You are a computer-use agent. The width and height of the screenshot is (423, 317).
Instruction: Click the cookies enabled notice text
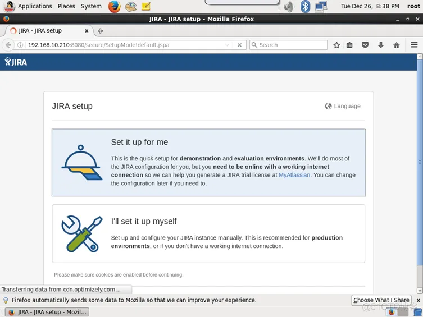click(119, 275)
